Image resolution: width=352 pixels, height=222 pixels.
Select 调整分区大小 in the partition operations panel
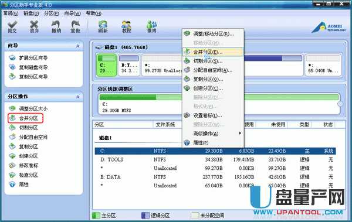pyautogui.click(x=29, y=109)
